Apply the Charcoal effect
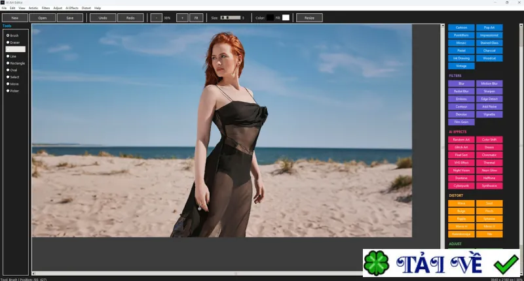 coord(489,50)
